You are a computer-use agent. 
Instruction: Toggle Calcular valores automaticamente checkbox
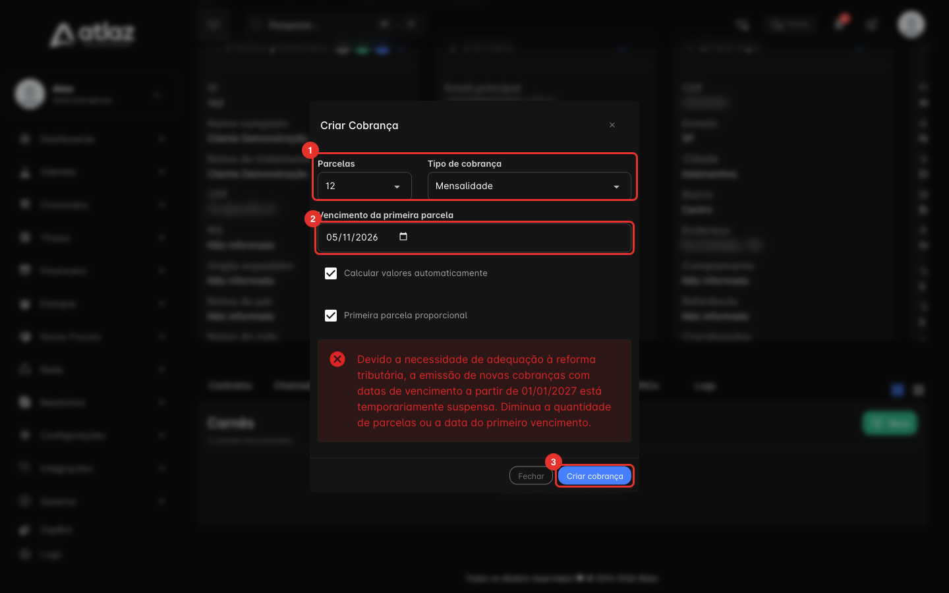click(x=331, y=273)
